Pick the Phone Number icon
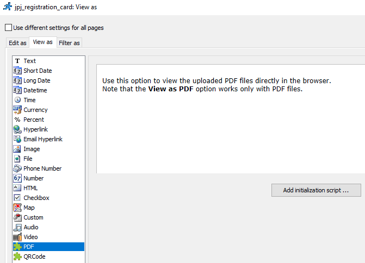 coord(17,168)
